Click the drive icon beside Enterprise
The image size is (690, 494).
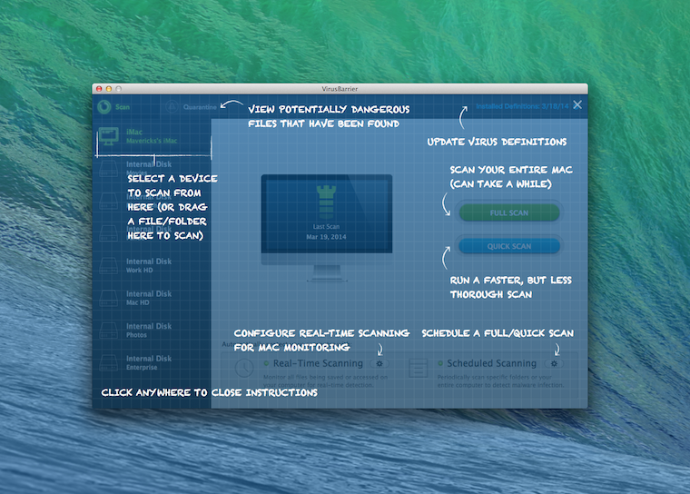click(108, 363)
